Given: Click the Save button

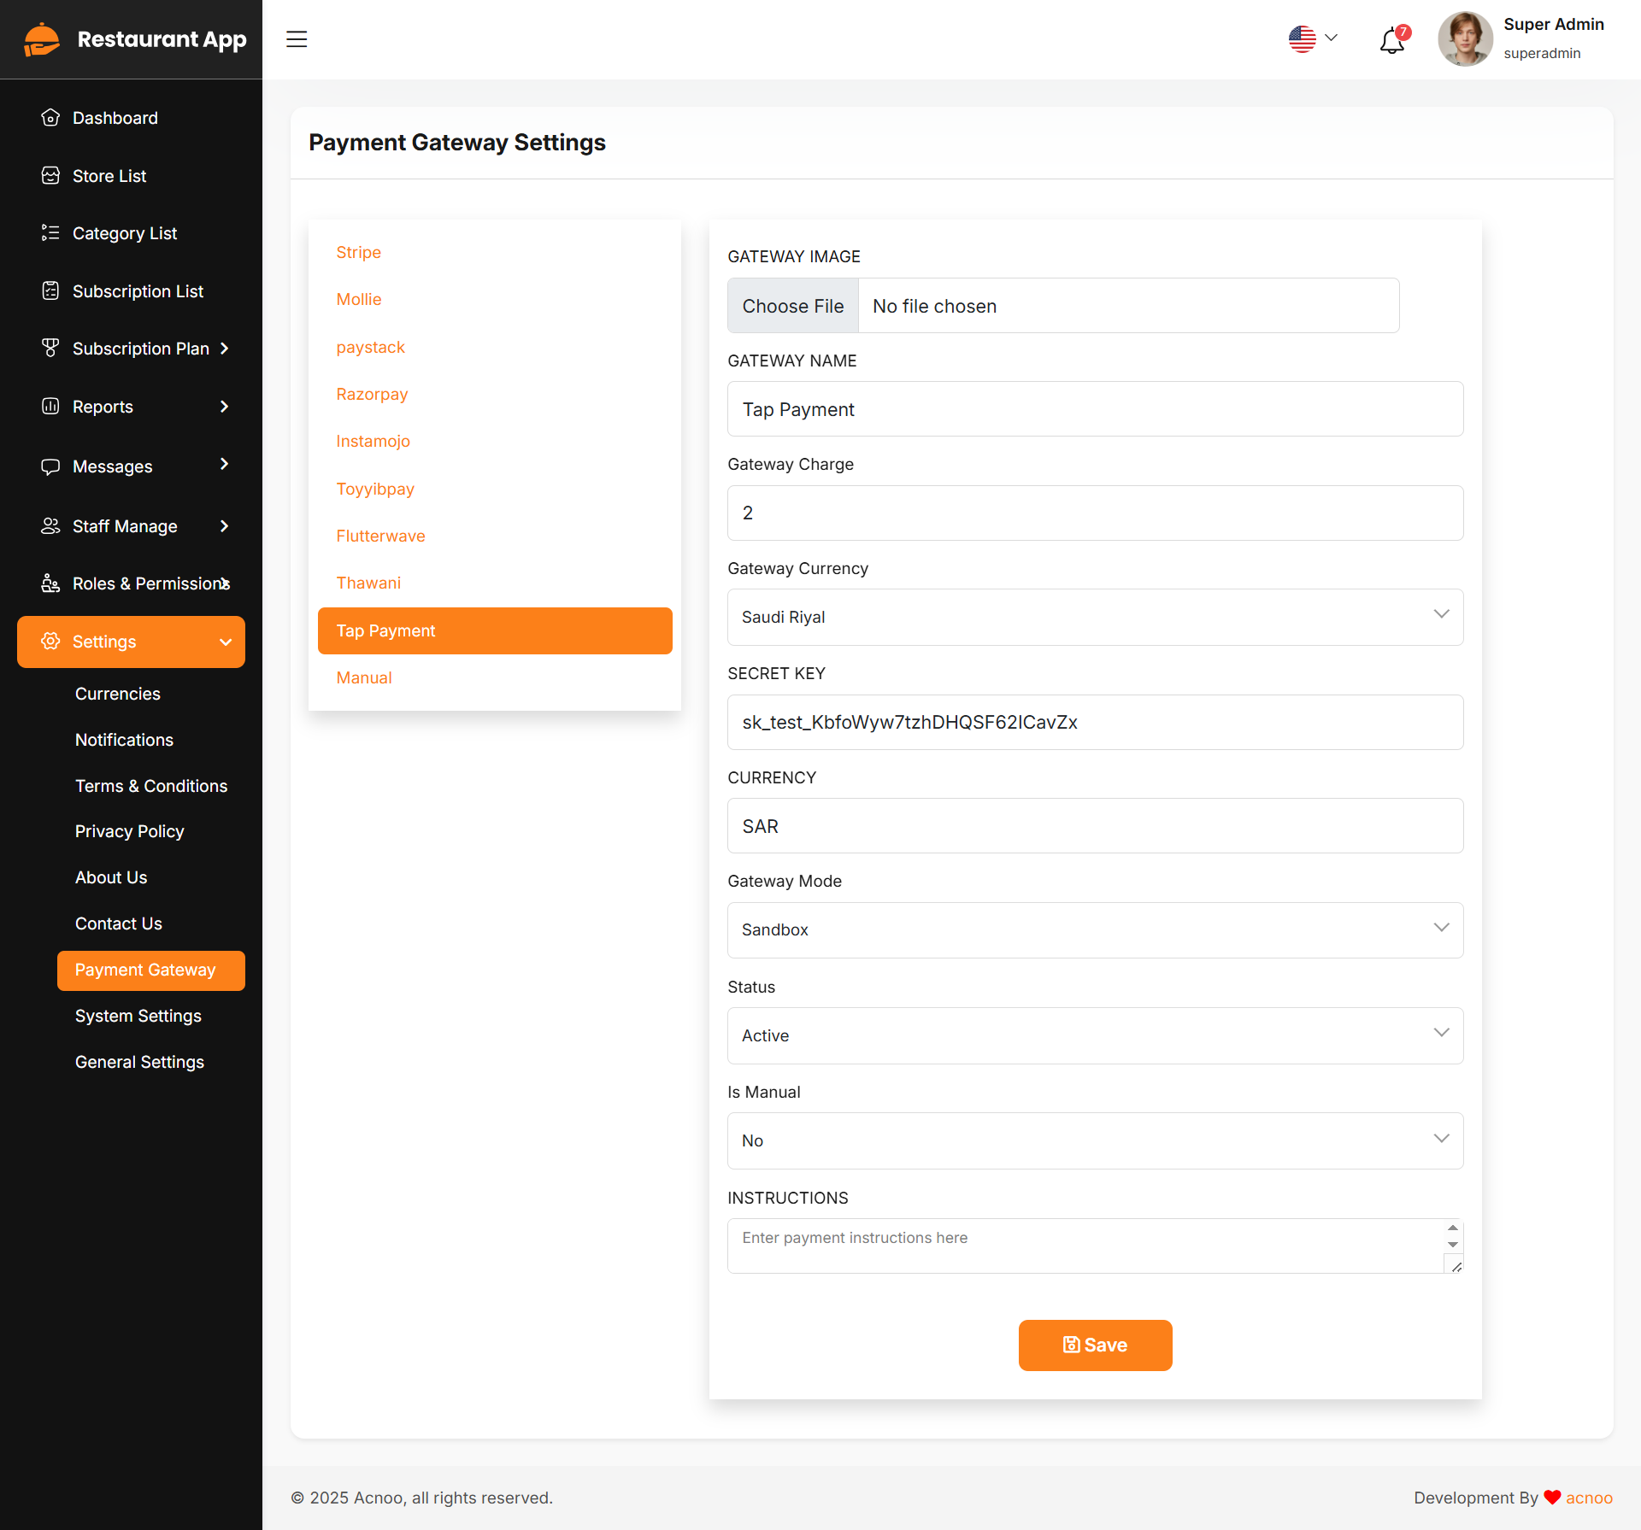Looking at the screenshot, I should coord(1095,1345).
